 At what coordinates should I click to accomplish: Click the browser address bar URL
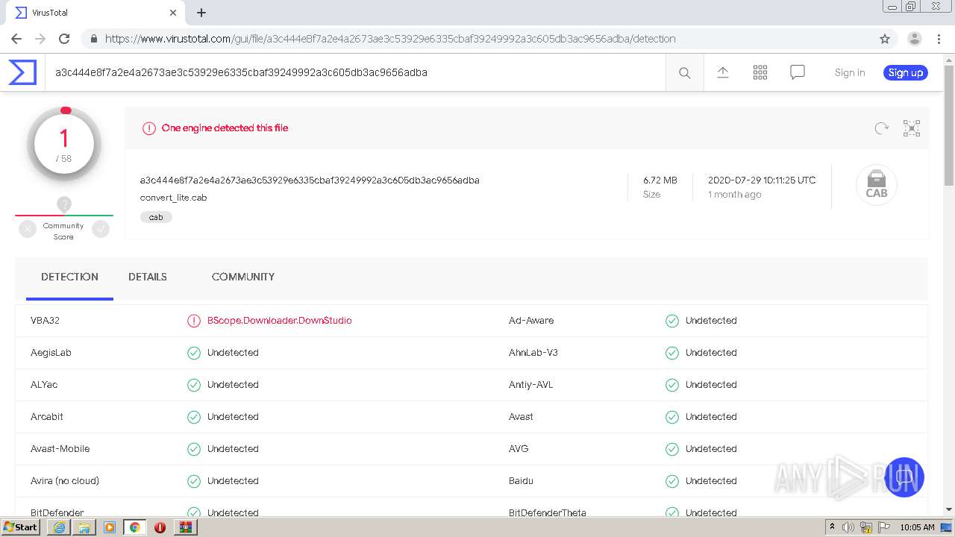pos(390,39)
